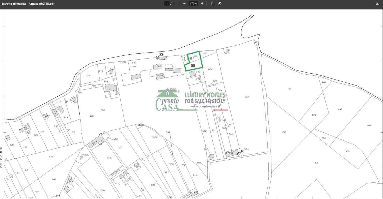The height and width of the screenshot is (199, 383).
Task: Click parcel number 447 on map
Action: (x=340, y=109)
